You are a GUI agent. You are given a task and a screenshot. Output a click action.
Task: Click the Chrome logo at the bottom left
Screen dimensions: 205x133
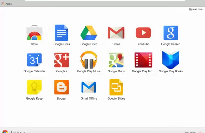click(x=14, y=131)
